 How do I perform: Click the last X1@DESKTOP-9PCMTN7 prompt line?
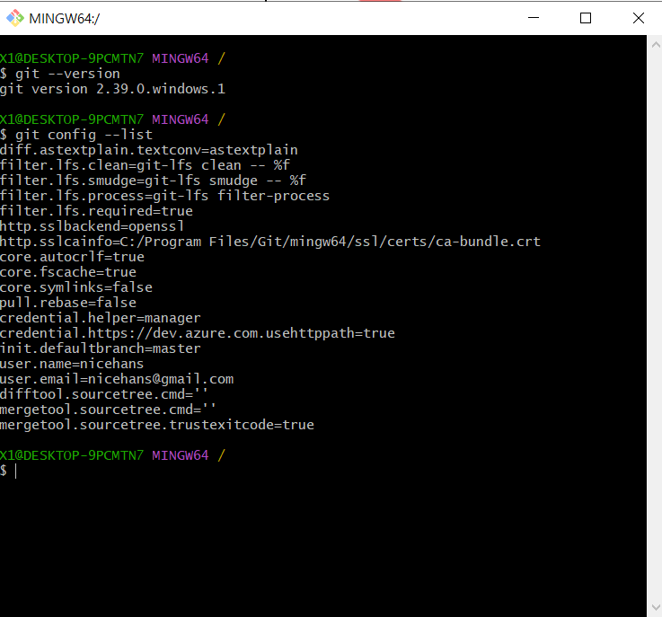pyautogui.click(x=112, y=455)
